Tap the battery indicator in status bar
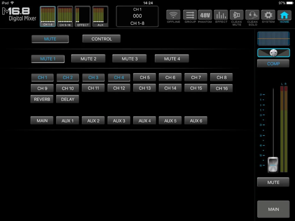Image resolution: width=295 pixels, height=221 pixels. 290,3
